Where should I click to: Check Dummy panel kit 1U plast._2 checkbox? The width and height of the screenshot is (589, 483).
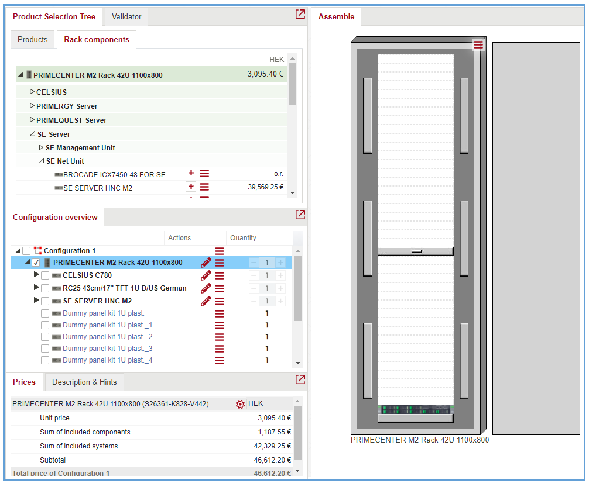point(45,337)
